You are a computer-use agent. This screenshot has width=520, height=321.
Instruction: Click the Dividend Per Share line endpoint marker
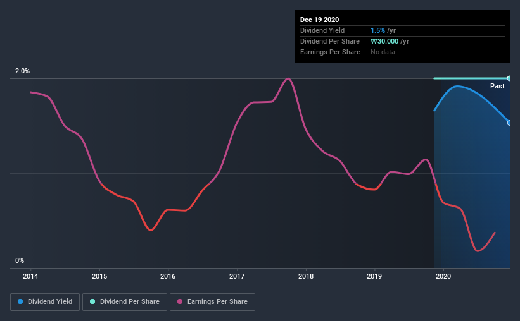click(509, 78)
